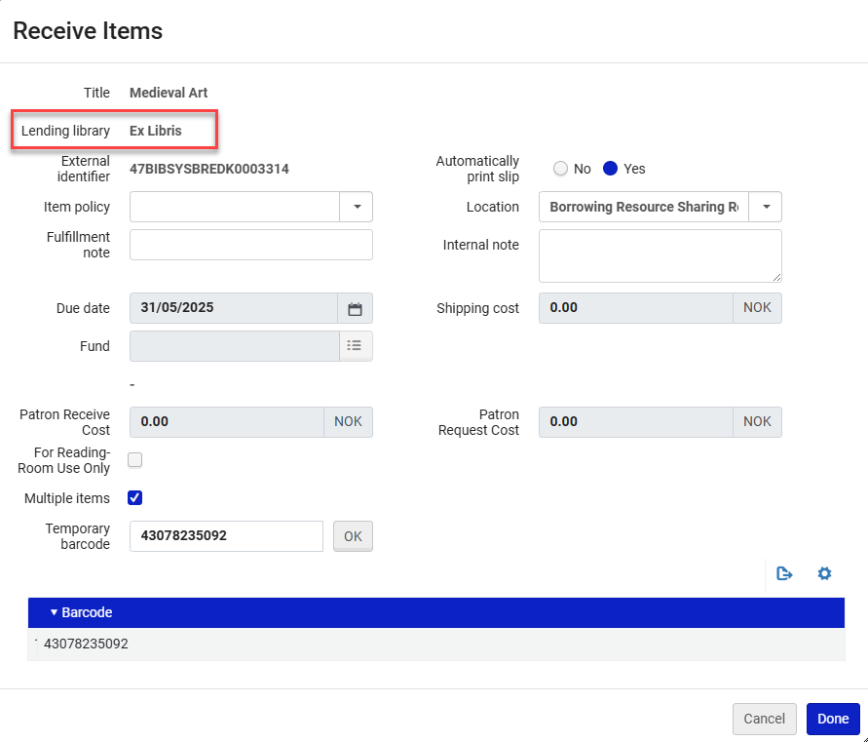Uncheck the Multiple items checkbox
Screen dimensions: 868x742
[134, 497]
